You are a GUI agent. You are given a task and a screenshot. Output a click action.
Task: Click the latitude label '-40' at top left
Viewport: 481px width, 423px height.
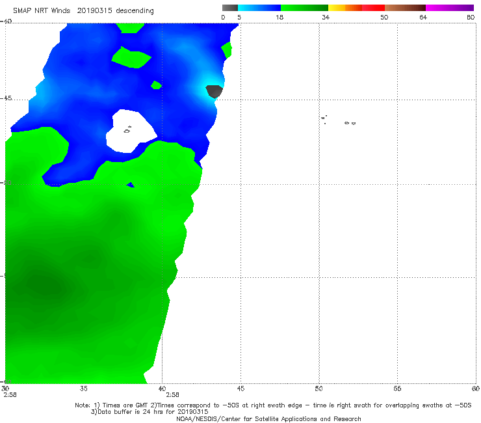tap(6, 21)
